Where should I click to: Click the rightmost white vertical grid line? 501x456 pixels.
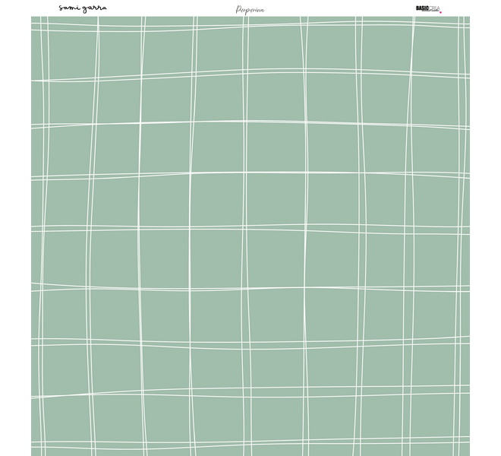(459, 228)
